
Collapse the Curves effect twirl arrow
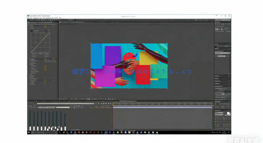pyautogui.click(x=28, y=26)
